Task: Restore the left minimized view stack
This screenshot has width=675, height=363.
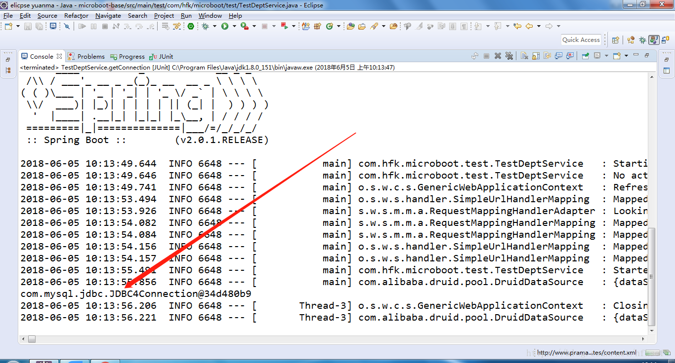Action: tap(8, 60)
